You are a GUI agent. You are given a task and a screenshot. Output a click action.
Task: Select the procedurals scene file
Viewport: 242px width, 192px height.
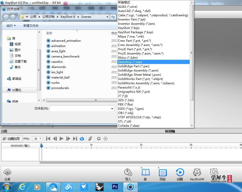click(x=58, y=88)
